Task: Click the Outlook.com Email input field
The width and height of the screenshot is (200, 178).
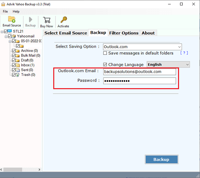Action: pyautogui.click(x=139, y=72)
